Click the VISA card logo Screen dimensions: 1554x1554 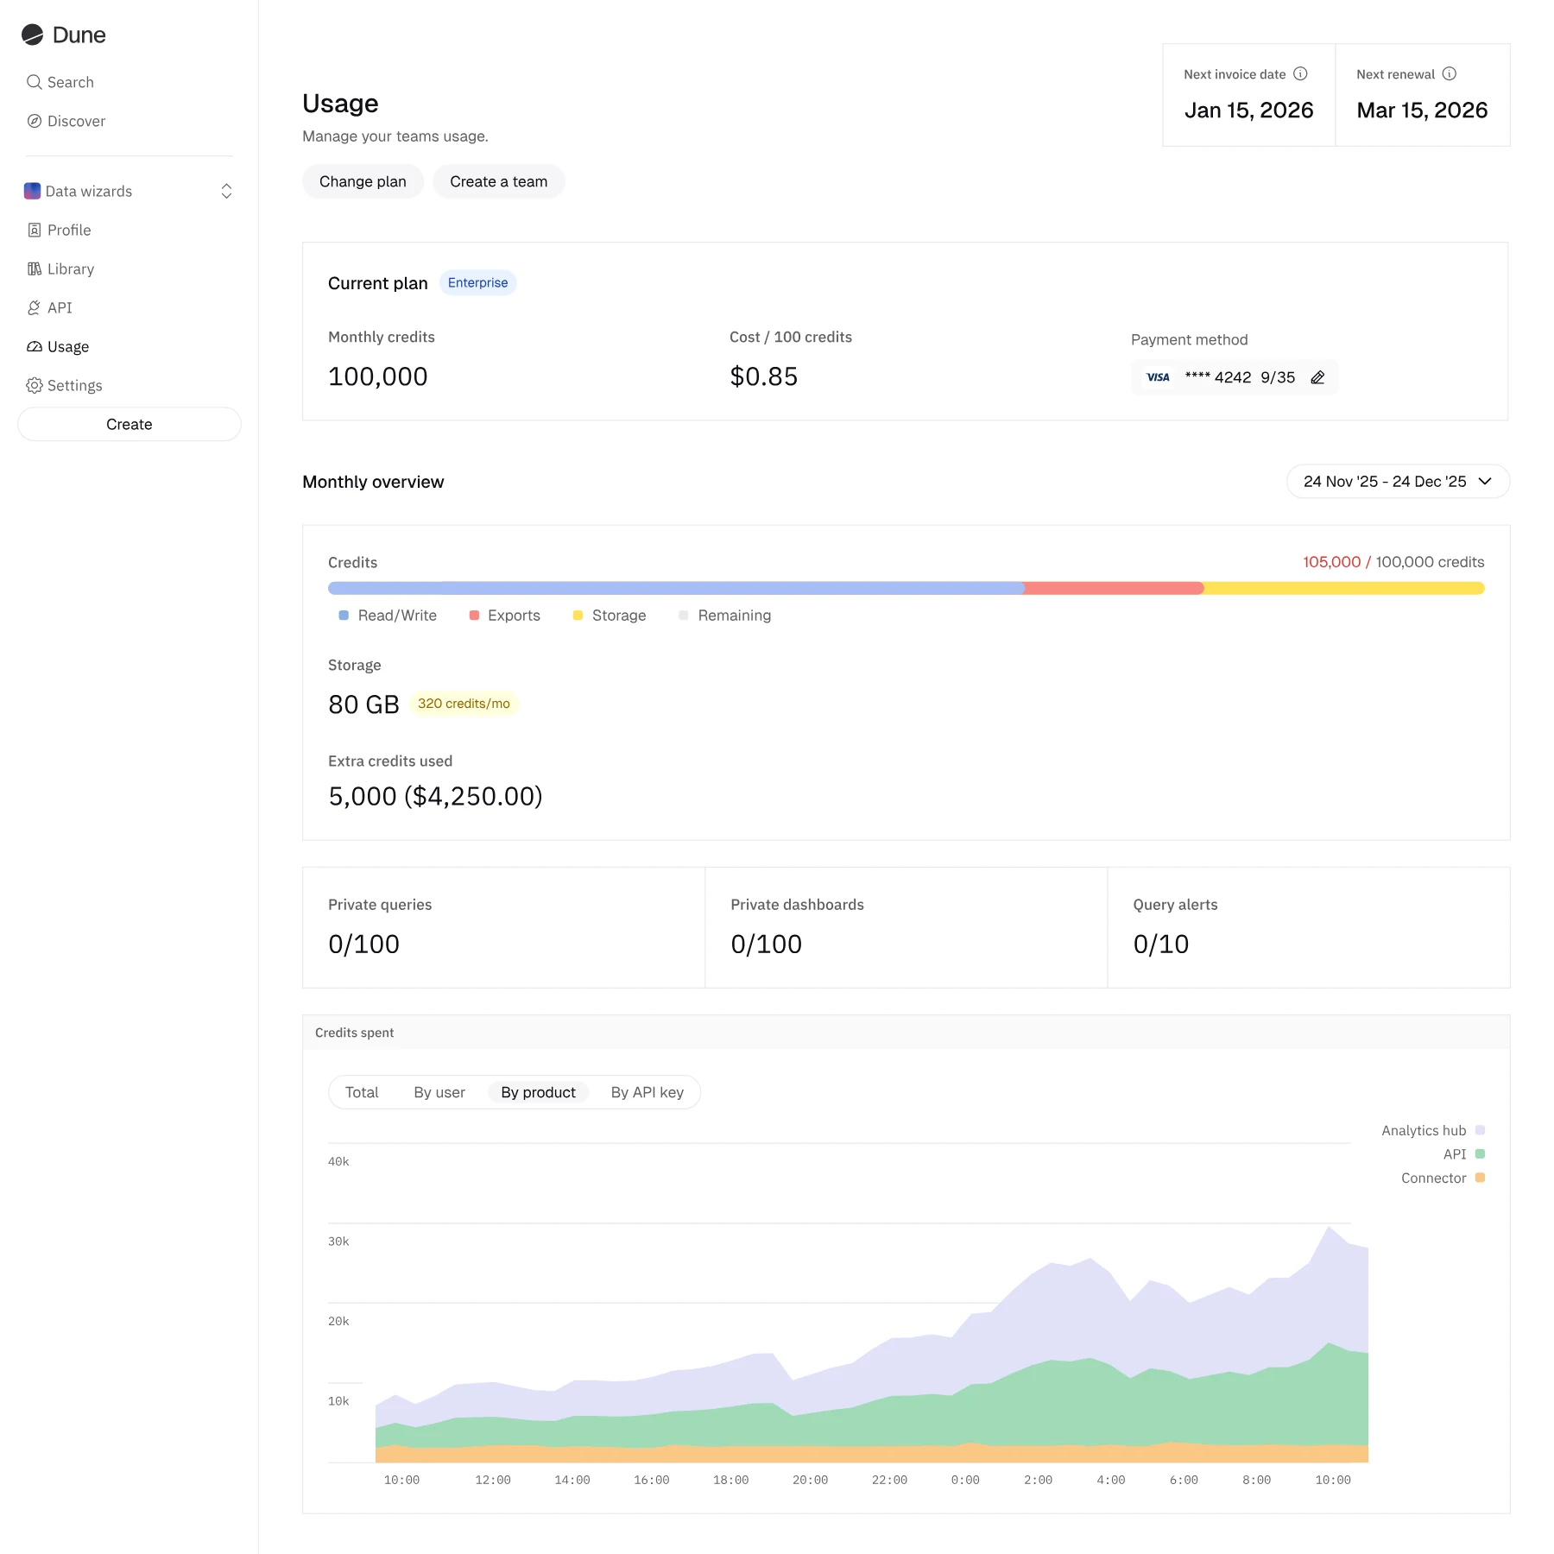(1159, 377)
